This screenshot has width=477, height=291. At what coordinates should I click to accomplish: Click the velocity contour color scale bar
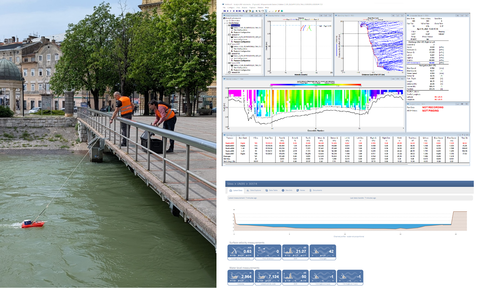pos(316,85)
